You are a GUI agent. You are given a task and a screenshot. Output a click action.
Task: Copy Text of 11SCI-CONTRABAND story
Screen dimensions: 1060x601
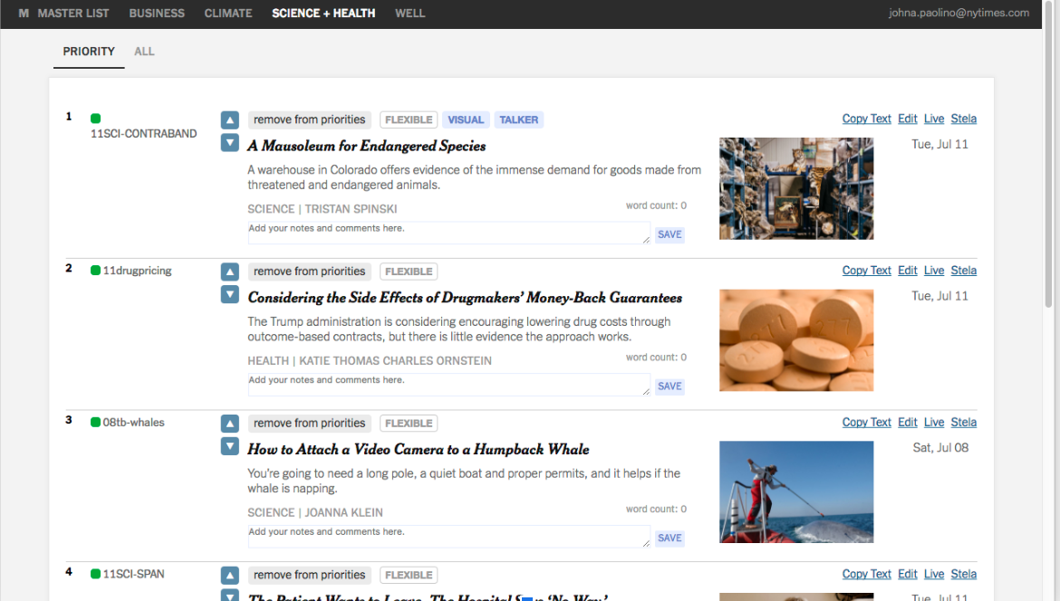[867, 119]
